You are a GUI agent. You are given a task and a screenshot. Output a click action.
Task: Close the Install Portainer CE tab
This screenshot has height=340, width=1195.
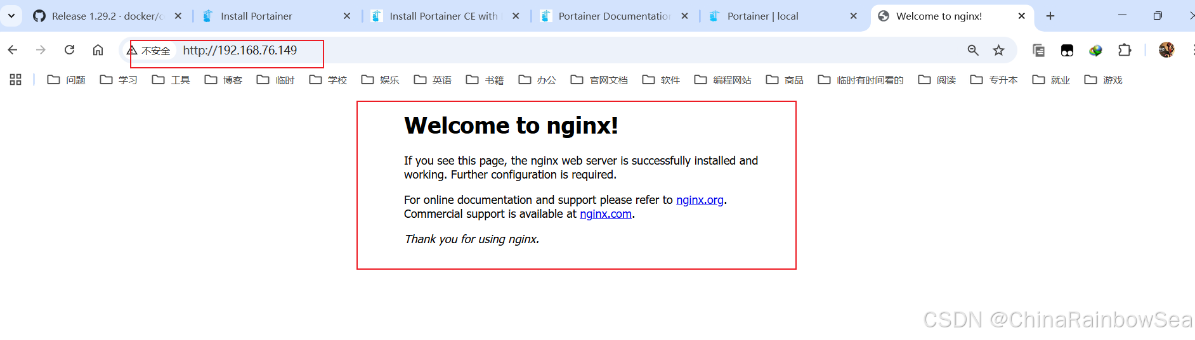pyautogui.click(x=516, y=16)
